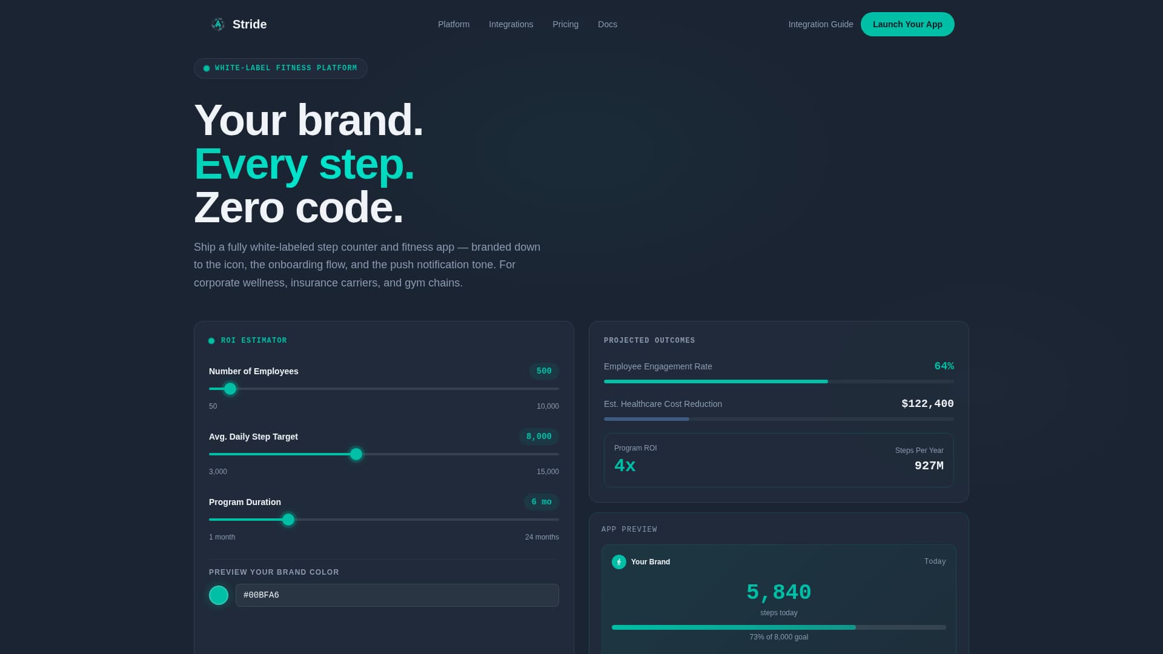Viewport: 1163px width, 654px height.
Task: Go to the Pricing page
Action: click(565, 24)
